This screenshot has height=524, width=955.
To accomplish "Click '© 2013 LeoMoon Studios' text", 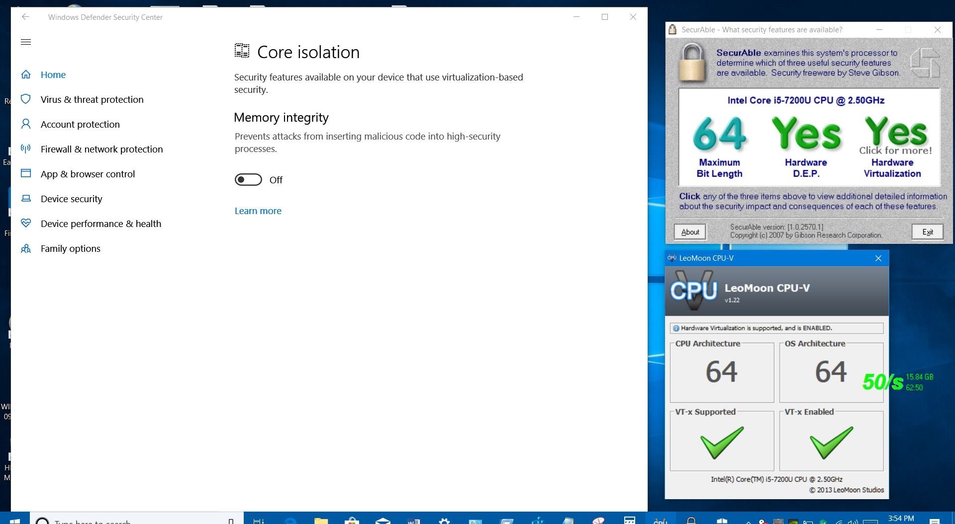I will point(847,490).
